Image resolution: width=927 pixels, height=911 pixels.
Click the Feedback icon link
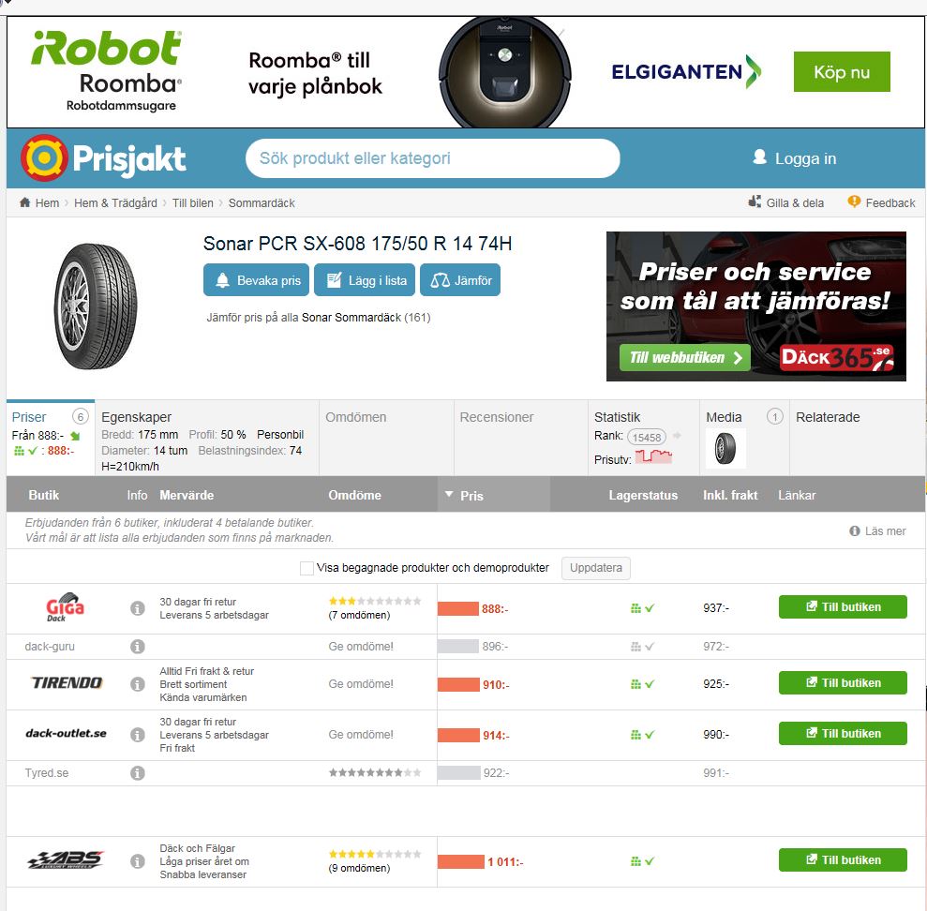click(x=854, y=202)
